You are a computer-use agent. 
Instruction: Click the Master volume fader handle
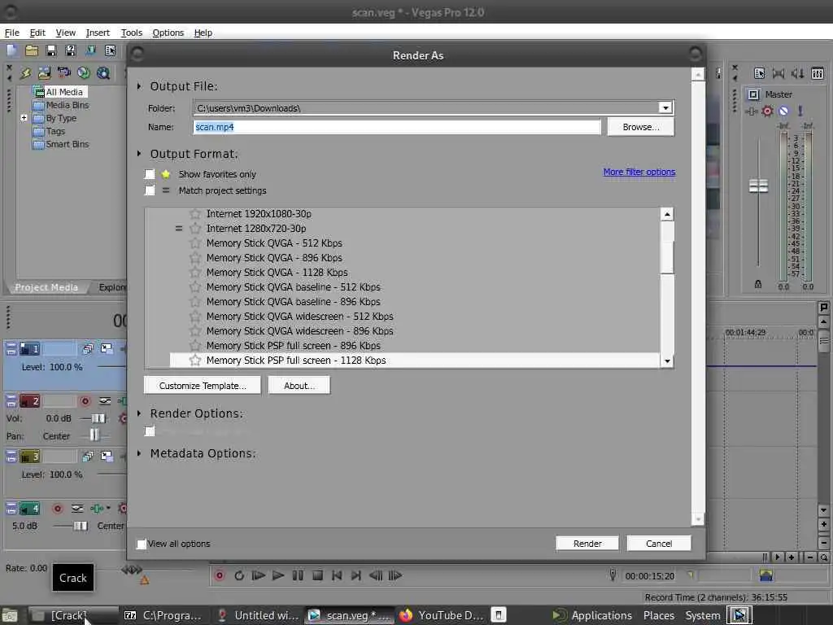758,186
